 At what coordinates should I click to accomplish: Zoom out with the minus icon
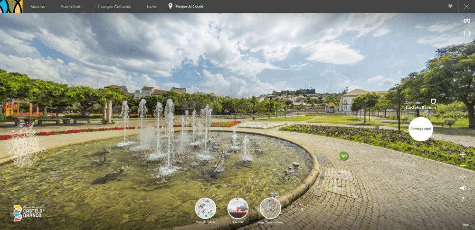(463, 166)
